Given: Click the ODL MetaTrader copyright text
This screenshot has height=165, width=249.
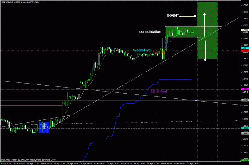Looking at the screenshot, I should tap(29, 160).
